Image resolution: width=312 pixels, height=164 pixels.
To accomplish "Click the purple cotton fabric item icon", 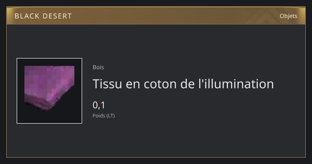I will [49, 88].
